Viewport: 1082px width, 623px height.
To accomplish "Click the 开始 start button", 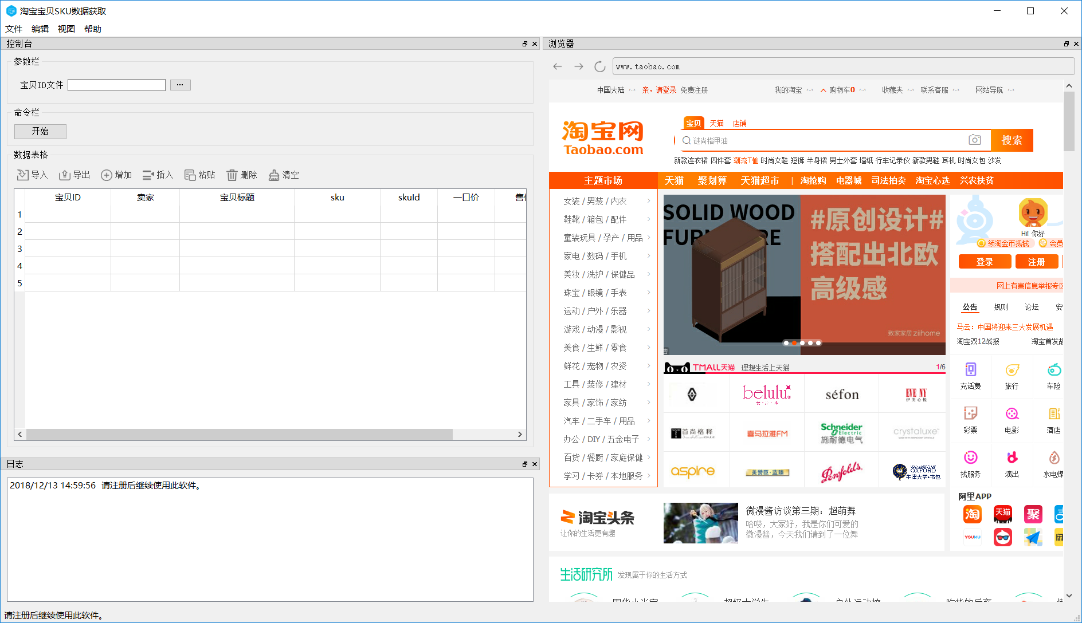I will pyautogui.click(x=40, y=131).
